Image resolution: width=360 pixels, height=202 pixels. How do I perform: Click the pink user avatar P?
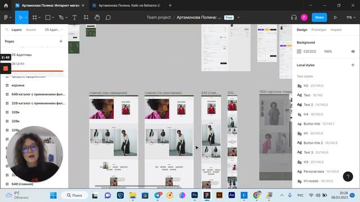point(304,17)
